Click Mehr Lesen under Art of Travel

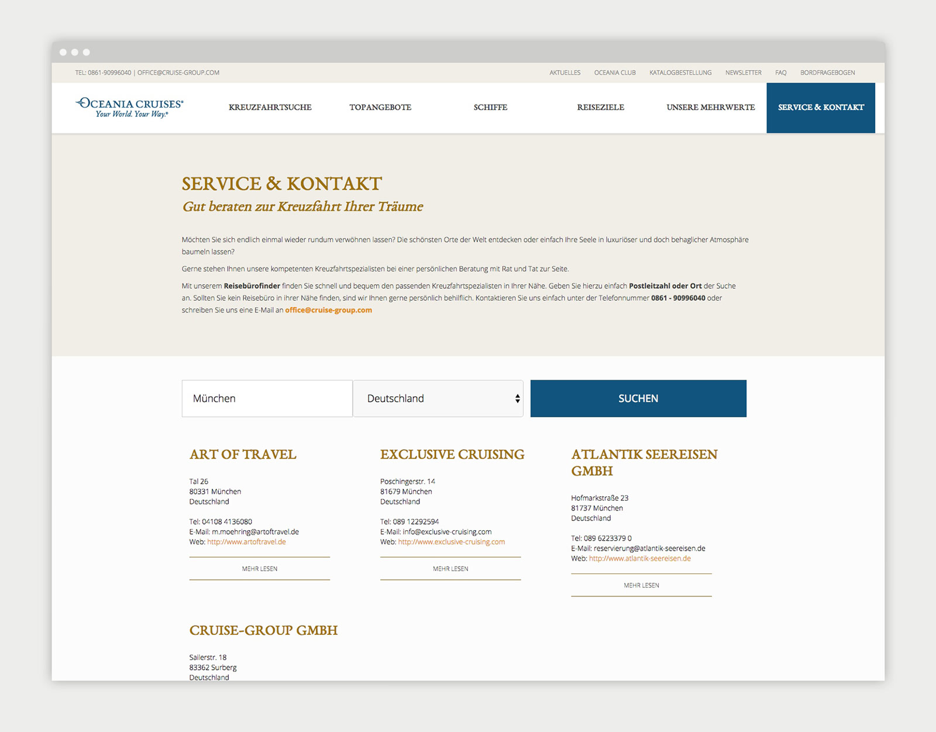pos(260,569)
